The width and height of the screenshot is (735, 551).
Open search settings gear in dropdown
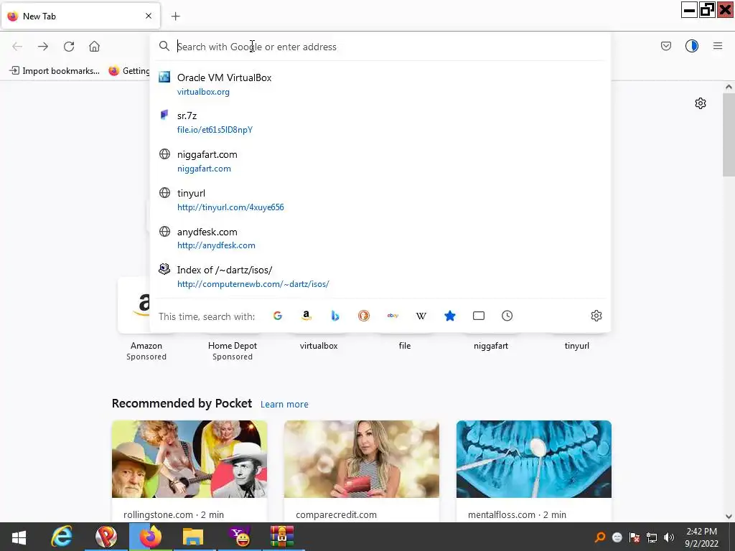596,316
